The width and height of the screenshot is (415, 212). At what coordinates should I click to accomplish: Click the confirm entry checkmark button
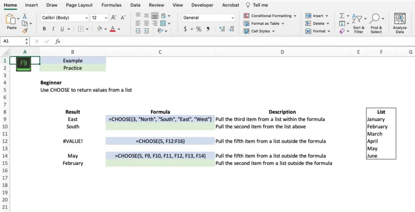[47, 41]
